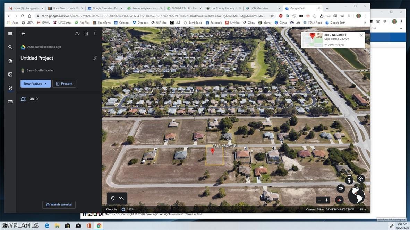
Task: Select the draw path tool on the map
Action: (121, 198)
